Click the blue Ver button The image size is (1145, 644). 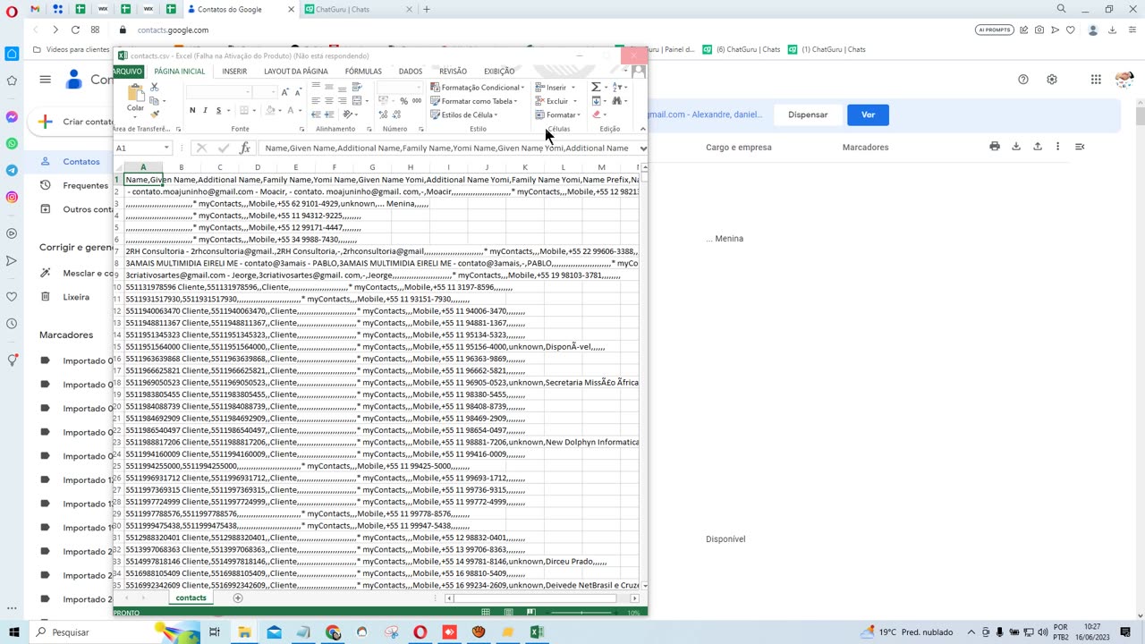(868, 114)
